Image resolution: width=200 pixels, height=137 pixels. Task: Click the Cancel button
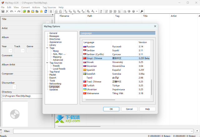[x=129, y=109]
